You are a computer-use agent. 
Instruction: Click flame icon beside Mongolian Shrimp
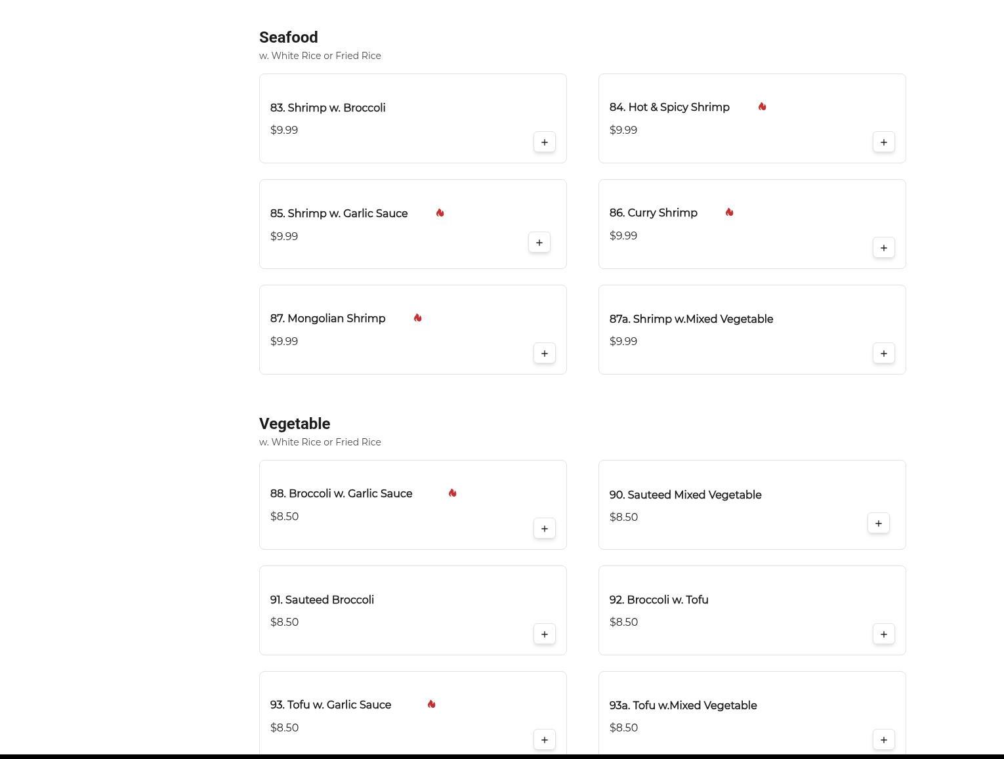[417, 318]
